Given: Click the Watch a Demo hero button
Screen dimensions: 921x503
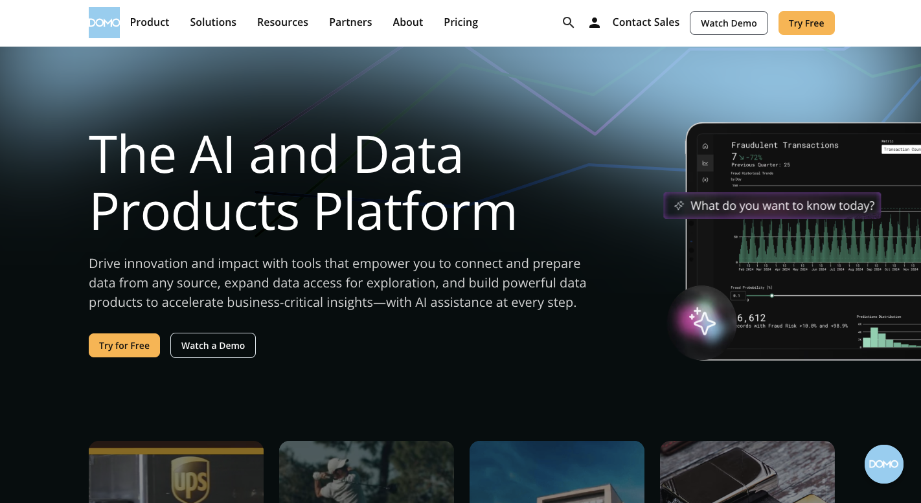Looking at the screenshot, I should point(213,345).
